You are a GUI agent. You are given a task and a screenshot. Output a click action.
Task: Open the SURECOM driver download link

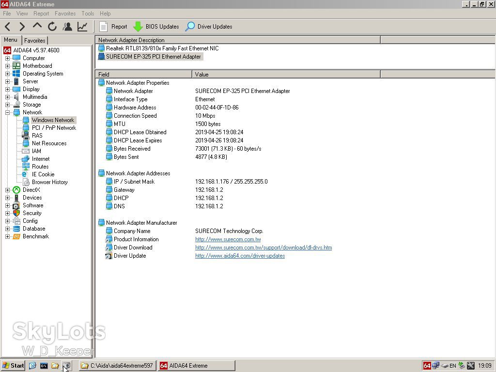pos(263,248)
